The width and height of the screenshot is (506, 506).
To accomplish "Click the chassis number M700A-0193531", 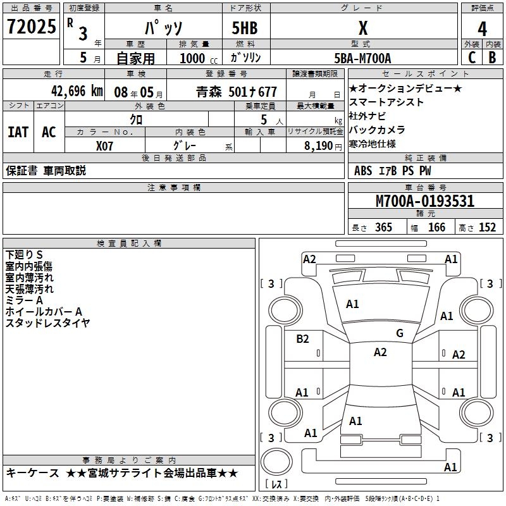I will pyautogui.click(x=425, y=201).
